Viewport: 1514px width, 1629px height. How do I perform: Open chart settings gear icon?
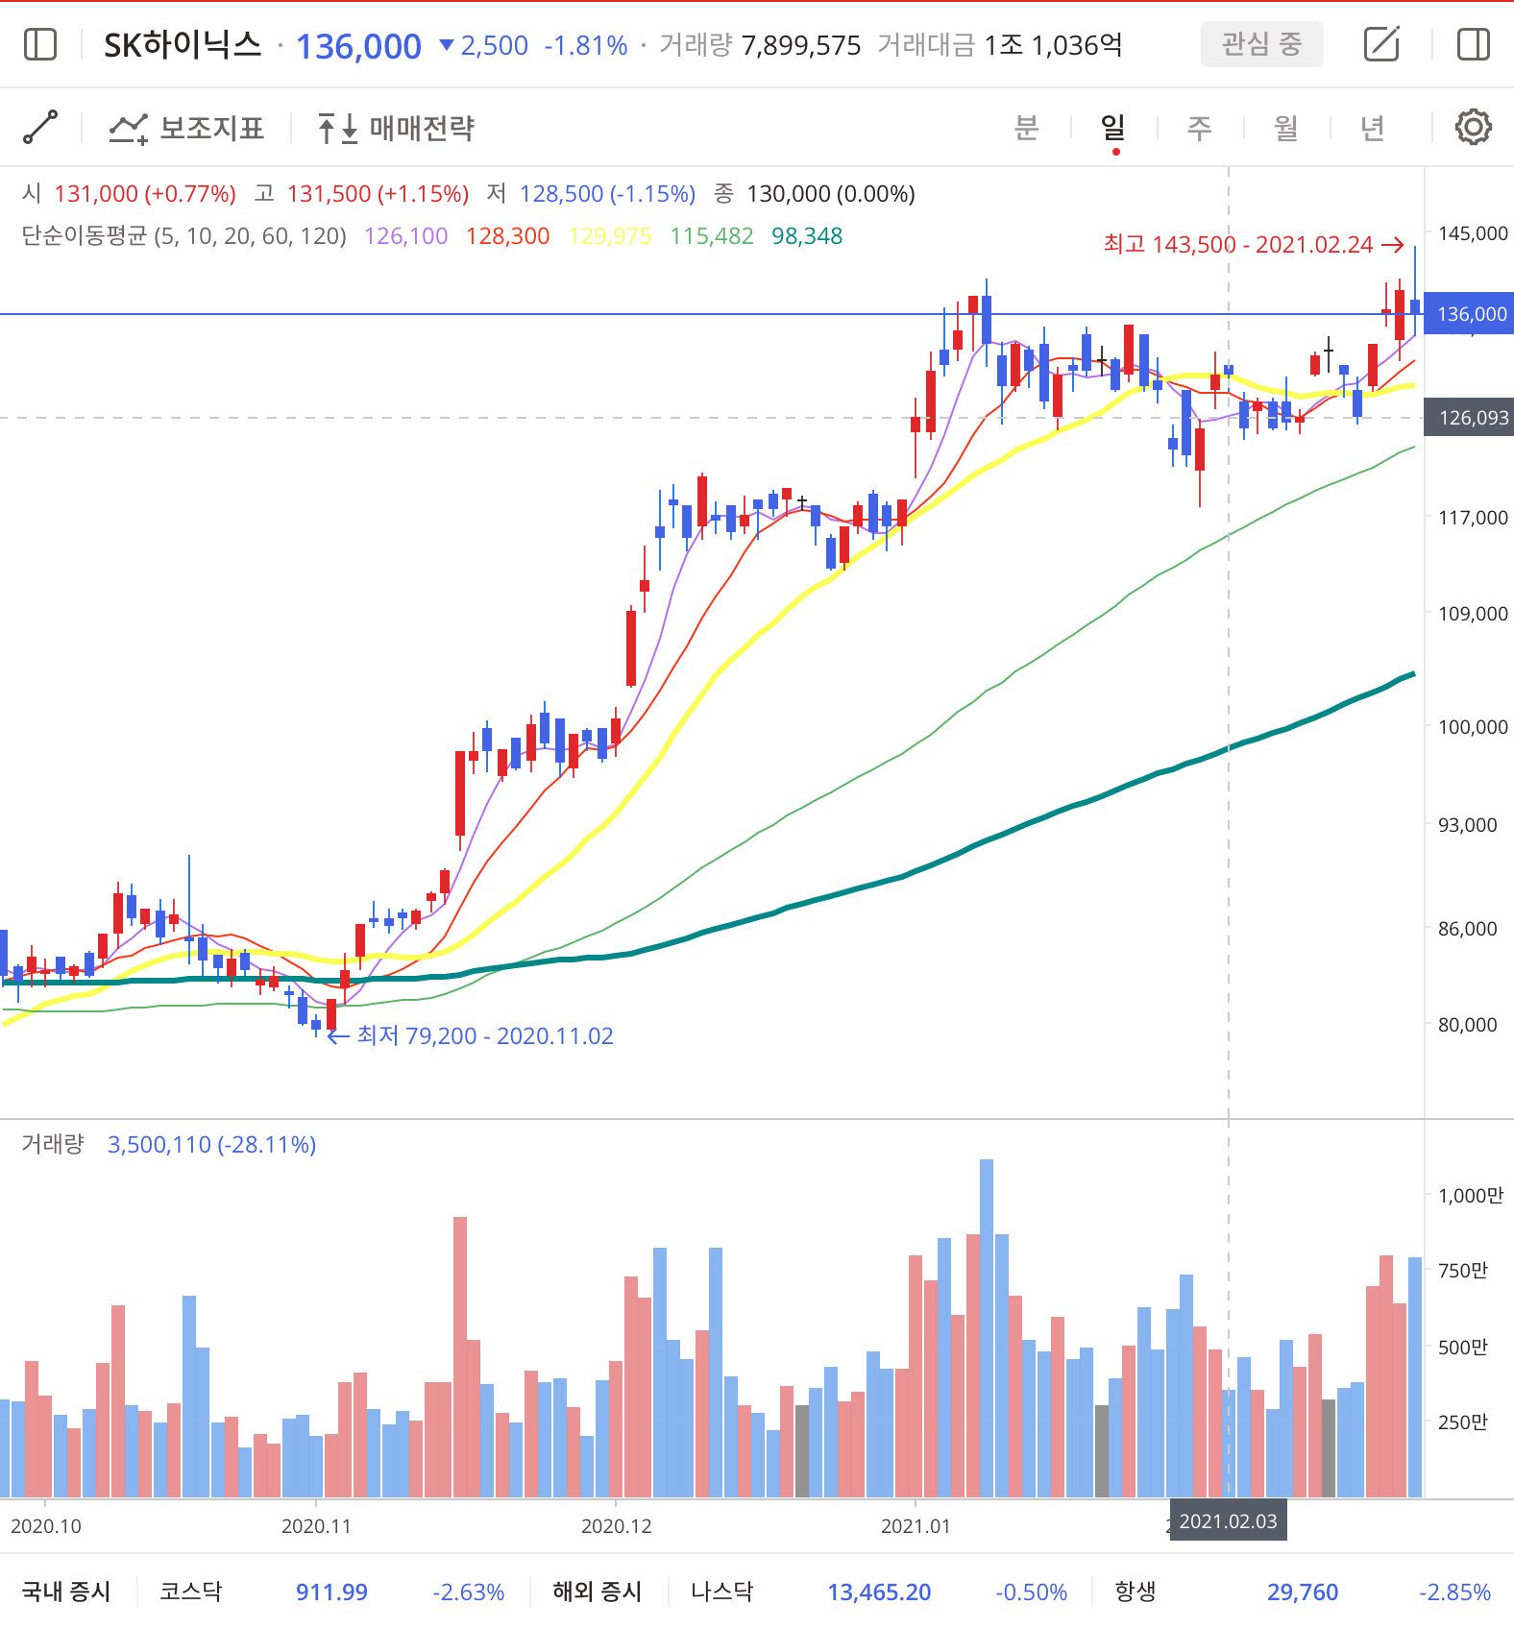click(x=1473, y=127)
